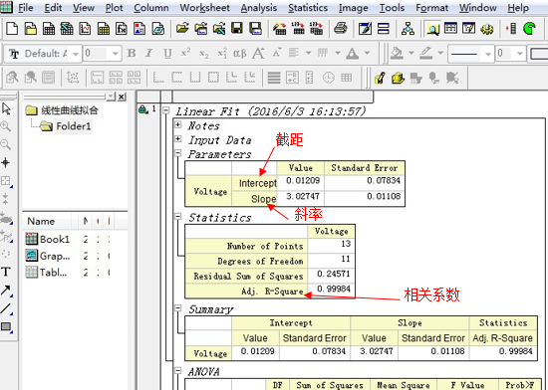The width and height of the screenshot is (548, 390).
Task: Click the Save Template icon
Action: click(x=255, y=29)
